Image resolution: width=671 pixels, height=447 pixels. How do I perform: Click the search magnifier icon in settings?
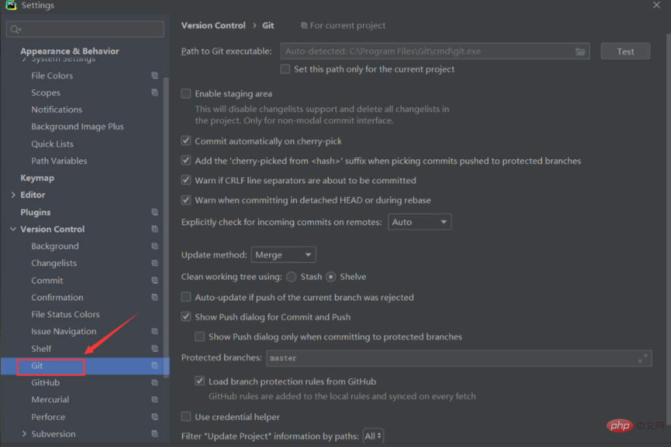click(x=16, y=29)
